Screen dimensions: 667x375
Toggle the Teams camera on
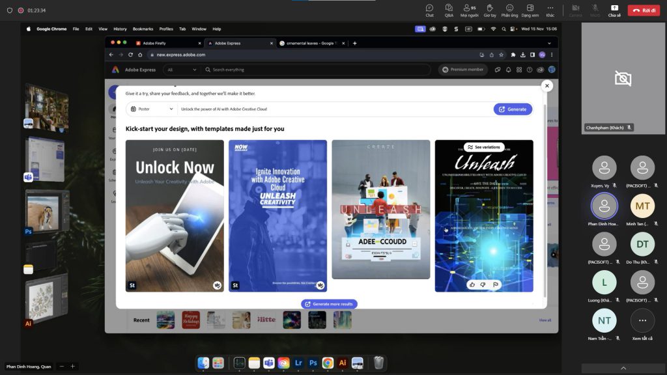[576, 10]
